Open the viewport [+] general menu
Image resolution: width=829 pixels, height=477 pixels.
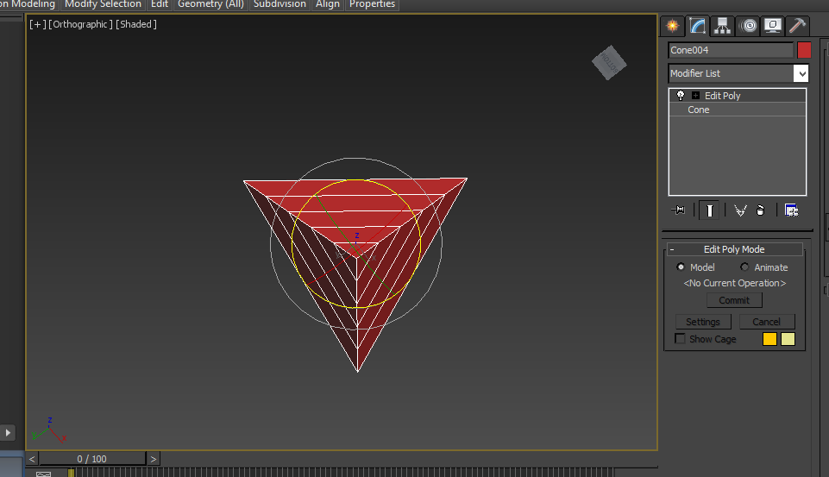(x=38, y=24)
